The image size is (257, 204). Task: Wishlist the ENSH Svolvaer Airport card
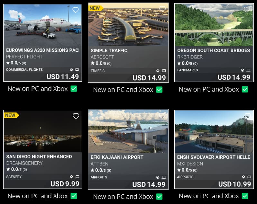tap(247, 116)
